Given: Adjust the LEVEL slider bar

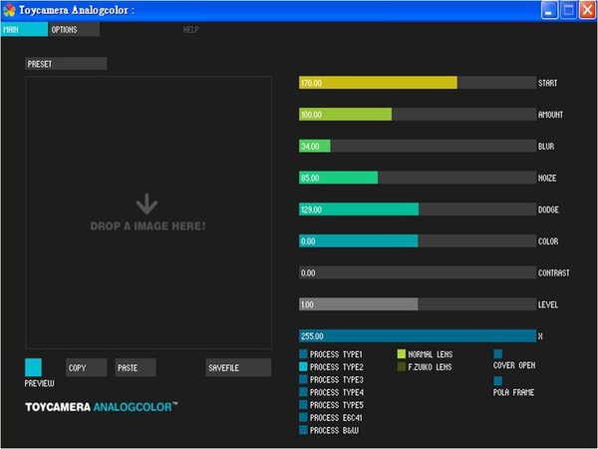Looking at the screenshot, I should 418,304.
